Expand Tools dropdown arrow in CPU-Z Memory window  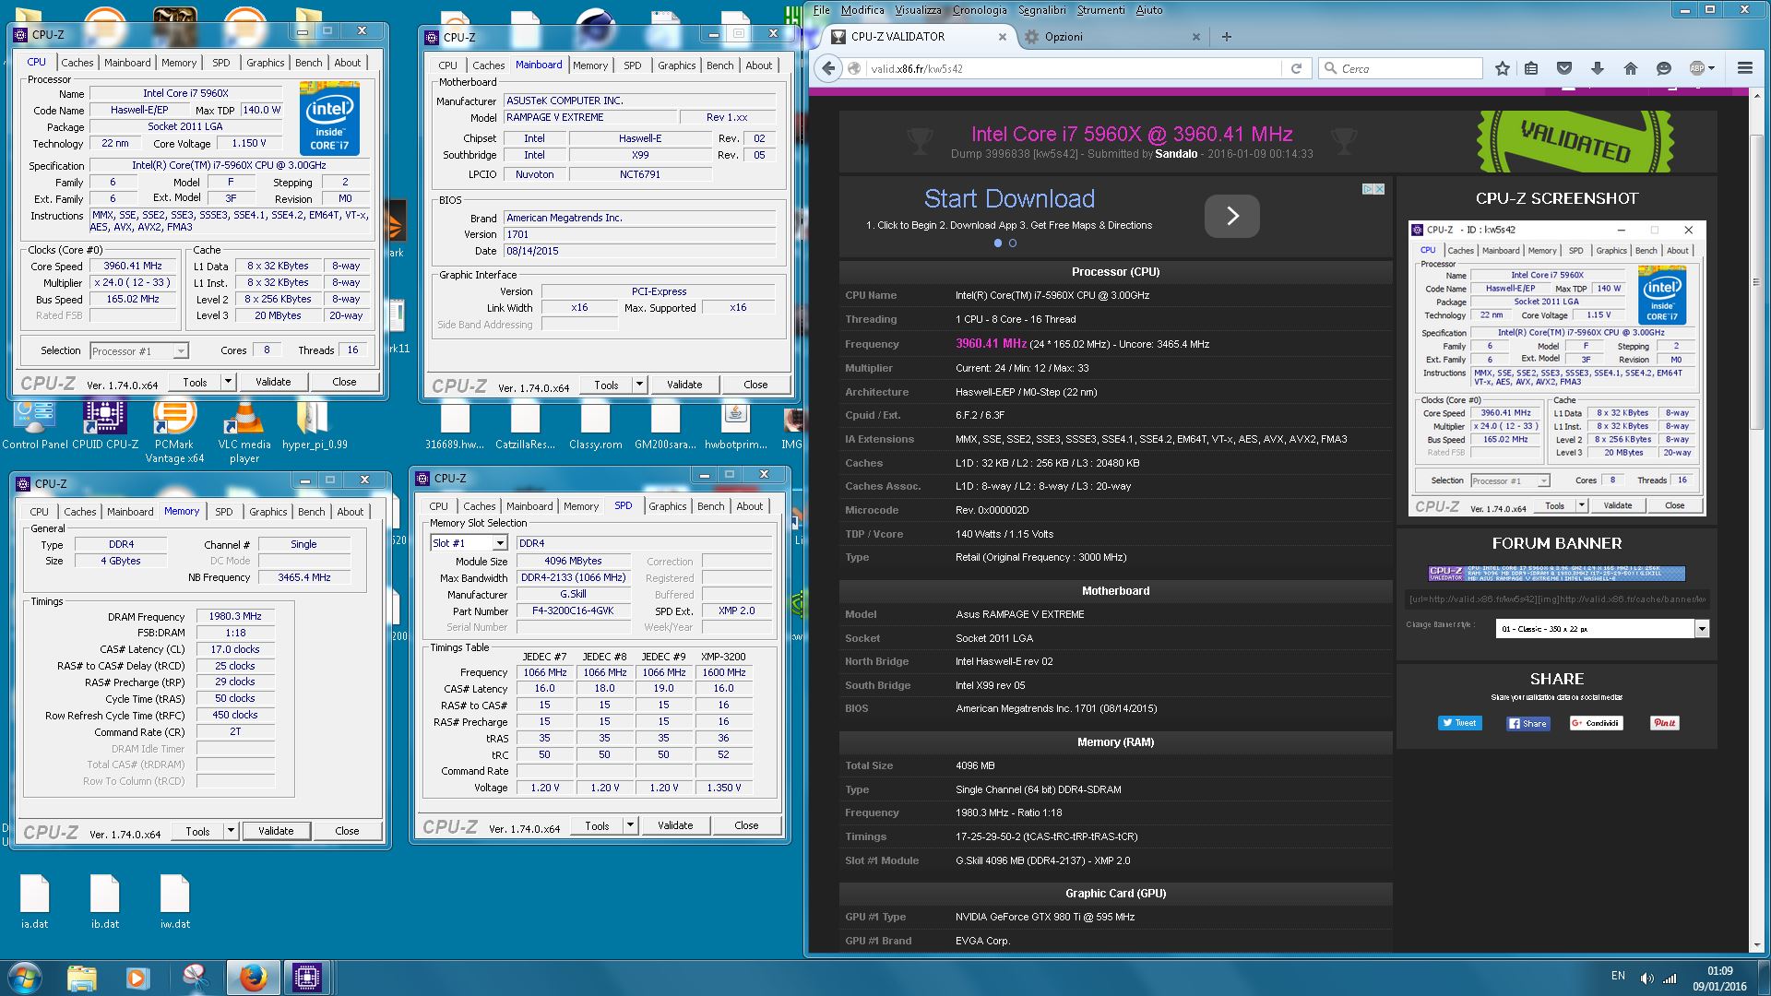pos(231,831)
